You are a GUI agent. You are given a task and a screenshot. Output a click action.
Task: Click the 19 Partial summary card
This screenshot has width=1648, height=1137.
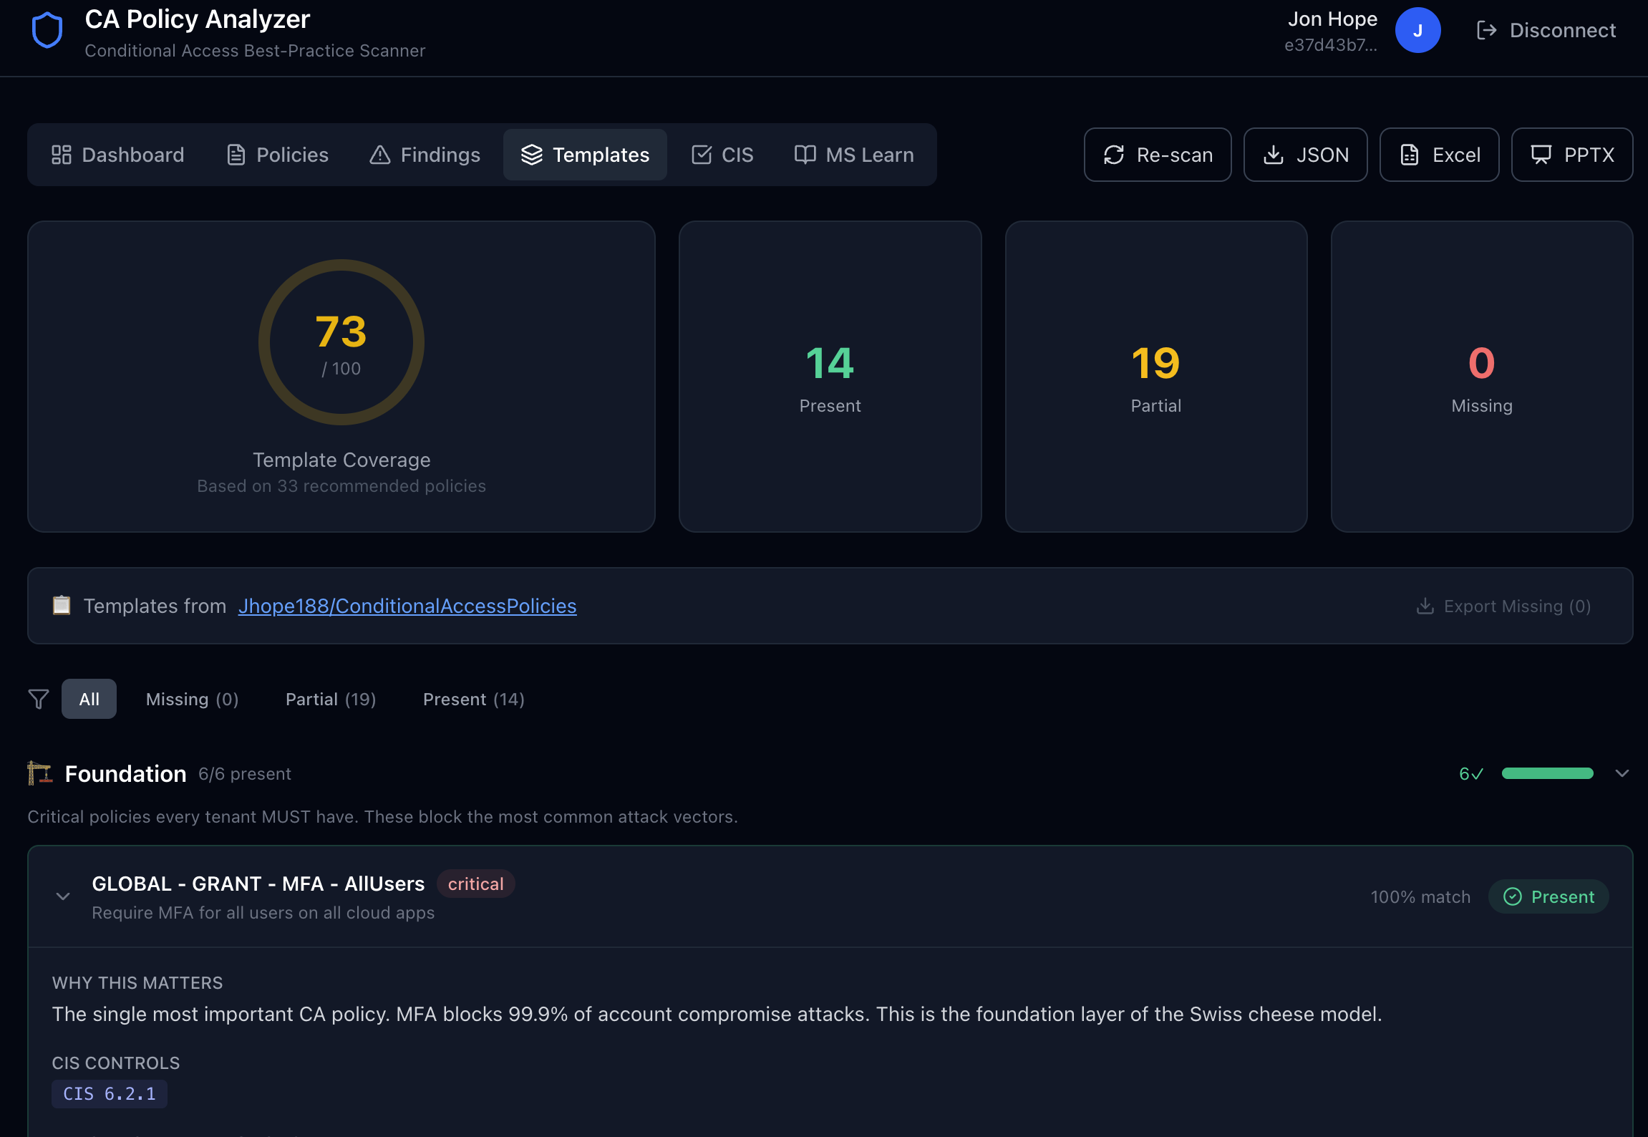pyautogui.click(x=1156, y=377)
